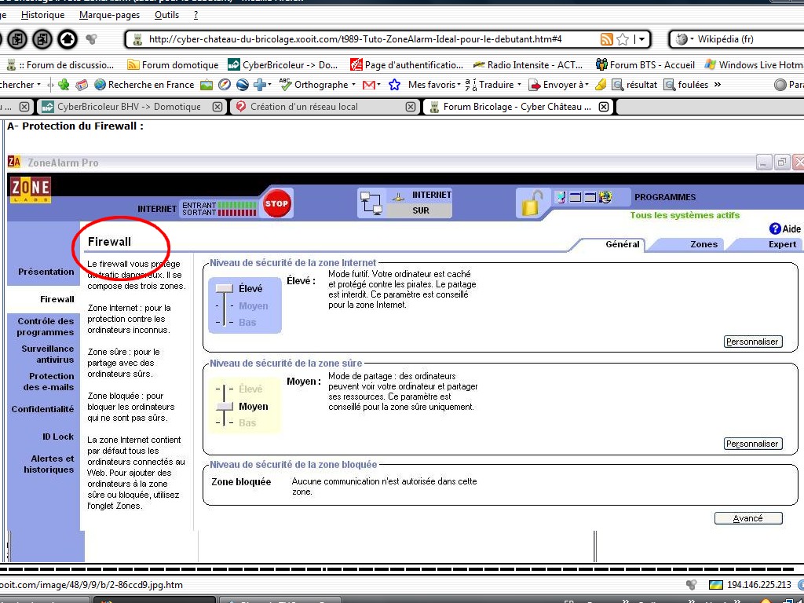The width and height of the screenshot is (804, 603).
Task: Open Présentation in ZoneAlarm sidebar
Action: pyautogui.click(x=46, y=271)
